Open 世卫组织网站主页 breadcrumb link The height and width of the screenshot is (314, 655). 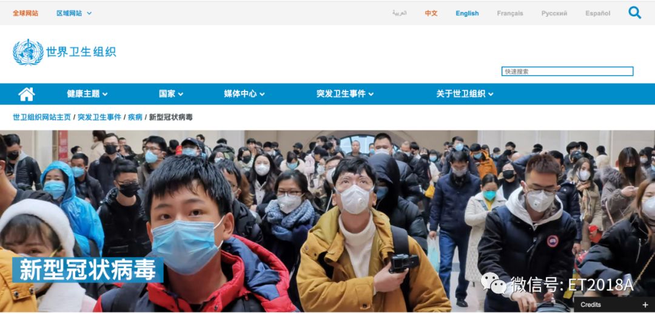point(42,118)
